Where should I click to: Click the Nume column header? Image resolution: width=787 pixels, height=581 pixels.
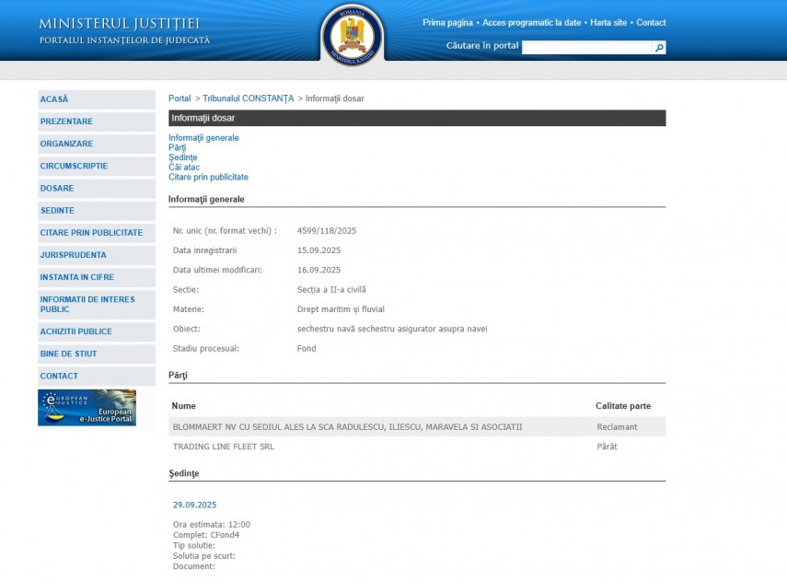coord(184,406)
